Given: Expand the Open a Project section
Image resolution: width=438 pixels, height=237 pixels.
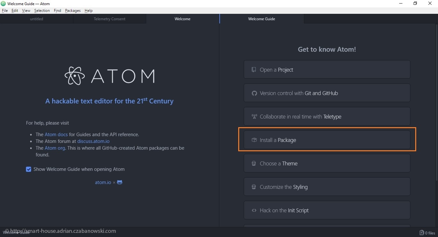Looking at the screenshot, I should (327, 69).
